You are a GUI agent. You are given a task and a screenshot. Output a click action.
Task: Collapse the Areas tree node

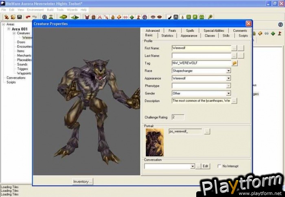click(3, 24)
